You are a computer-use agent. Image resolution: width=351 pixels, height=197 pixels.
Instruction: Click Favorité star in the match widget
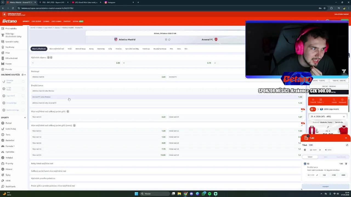pos(313,101)
